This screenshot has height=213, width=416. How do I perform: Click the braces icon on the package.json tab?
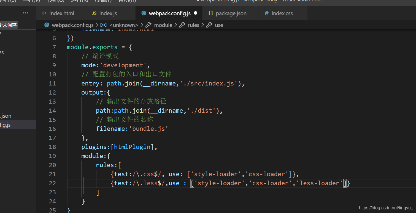pyautogui.click(x=211, y=13)
